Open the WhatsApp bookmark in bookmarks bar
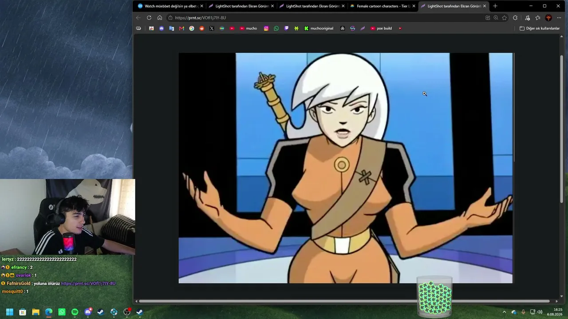This screenshot has width=568, height=319. click(x=276, y=28)
